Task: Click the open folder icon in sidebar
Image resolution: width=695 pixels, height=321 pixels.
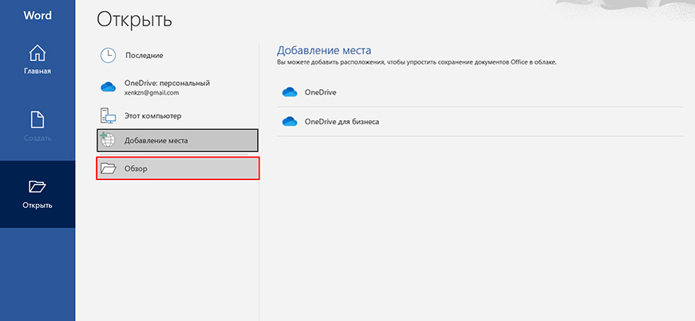Action: click(x=38, y=186)
